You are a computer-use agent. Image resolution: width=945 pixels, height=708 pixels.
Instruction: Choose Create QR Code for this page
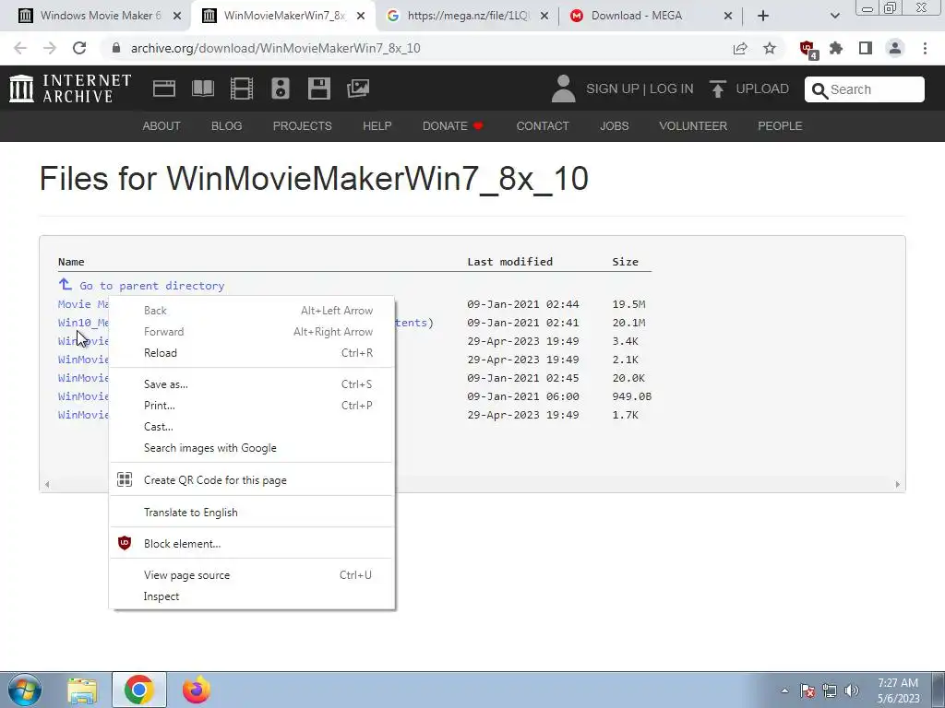[x=252, y=480]
